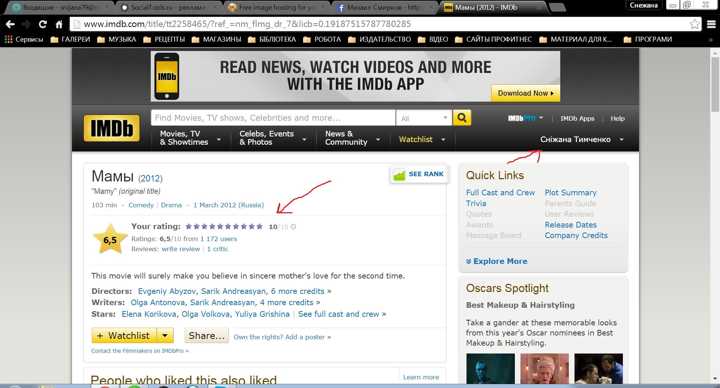This screenshot has width=720, height=388.
Task: Click the SEE RANK chart icon
Action: pos(399,174)
